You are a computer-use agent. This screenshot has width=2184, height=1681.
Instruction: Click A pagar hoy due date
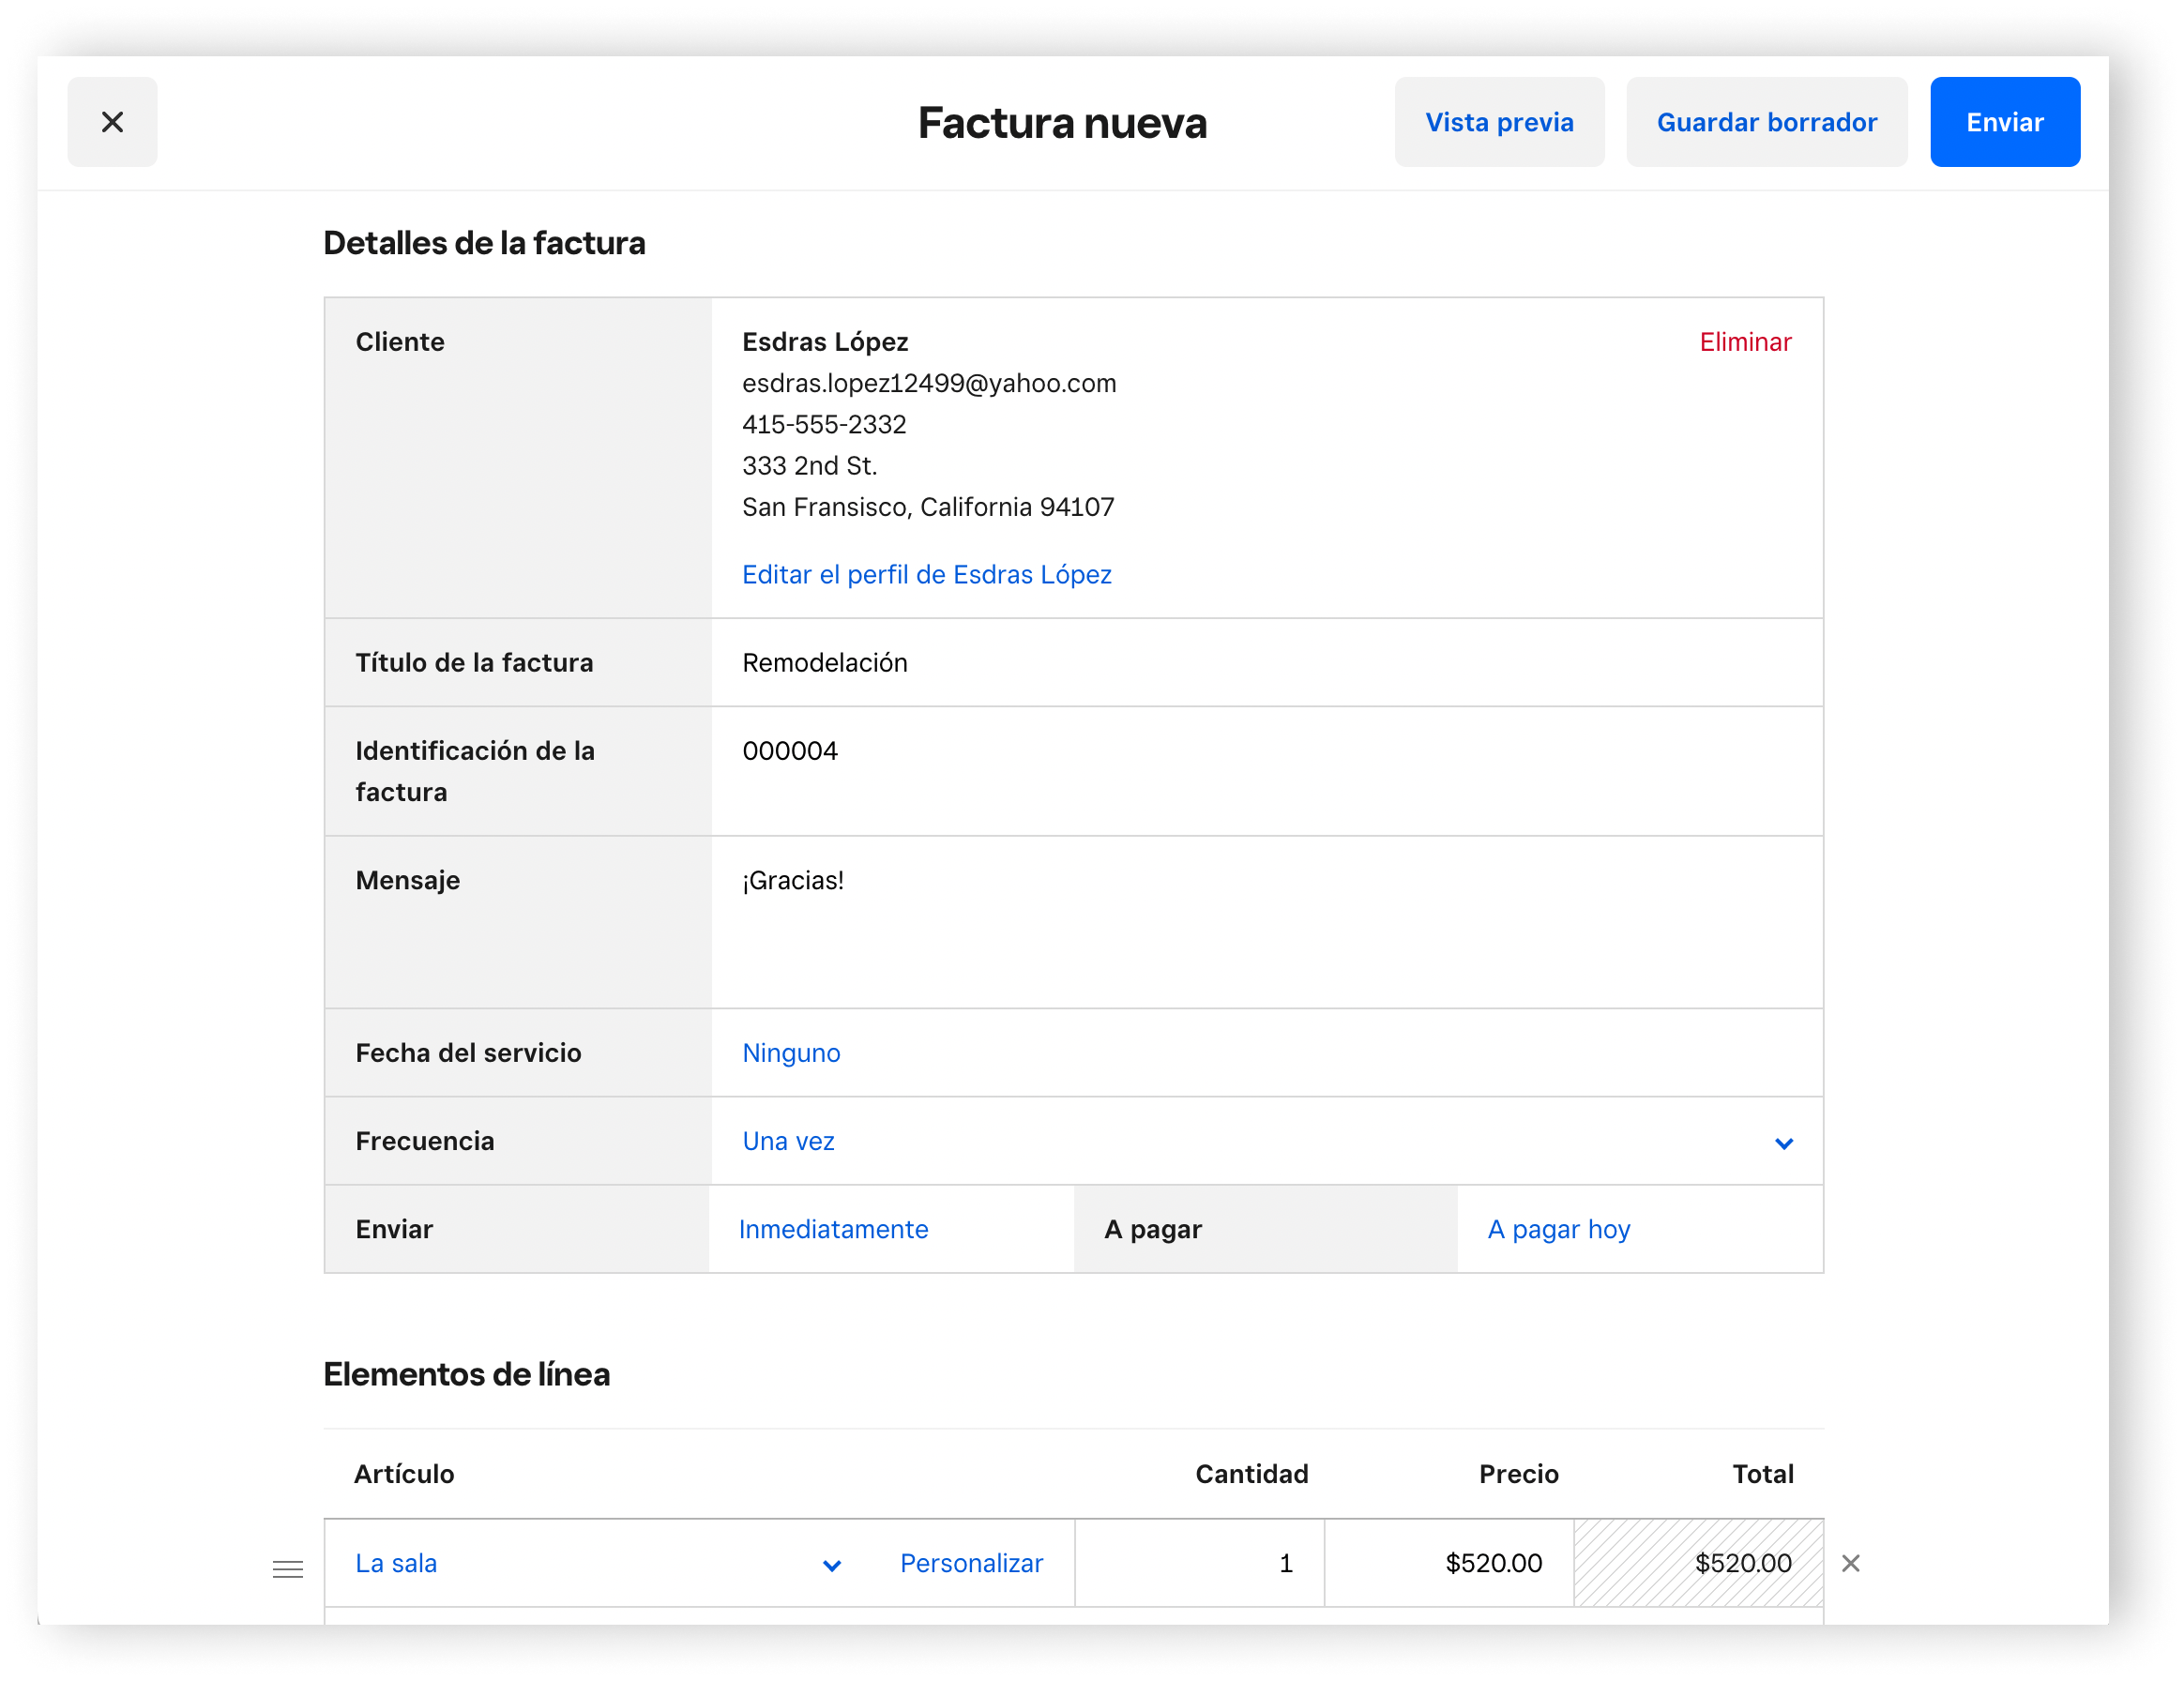coord(1558,1229)
